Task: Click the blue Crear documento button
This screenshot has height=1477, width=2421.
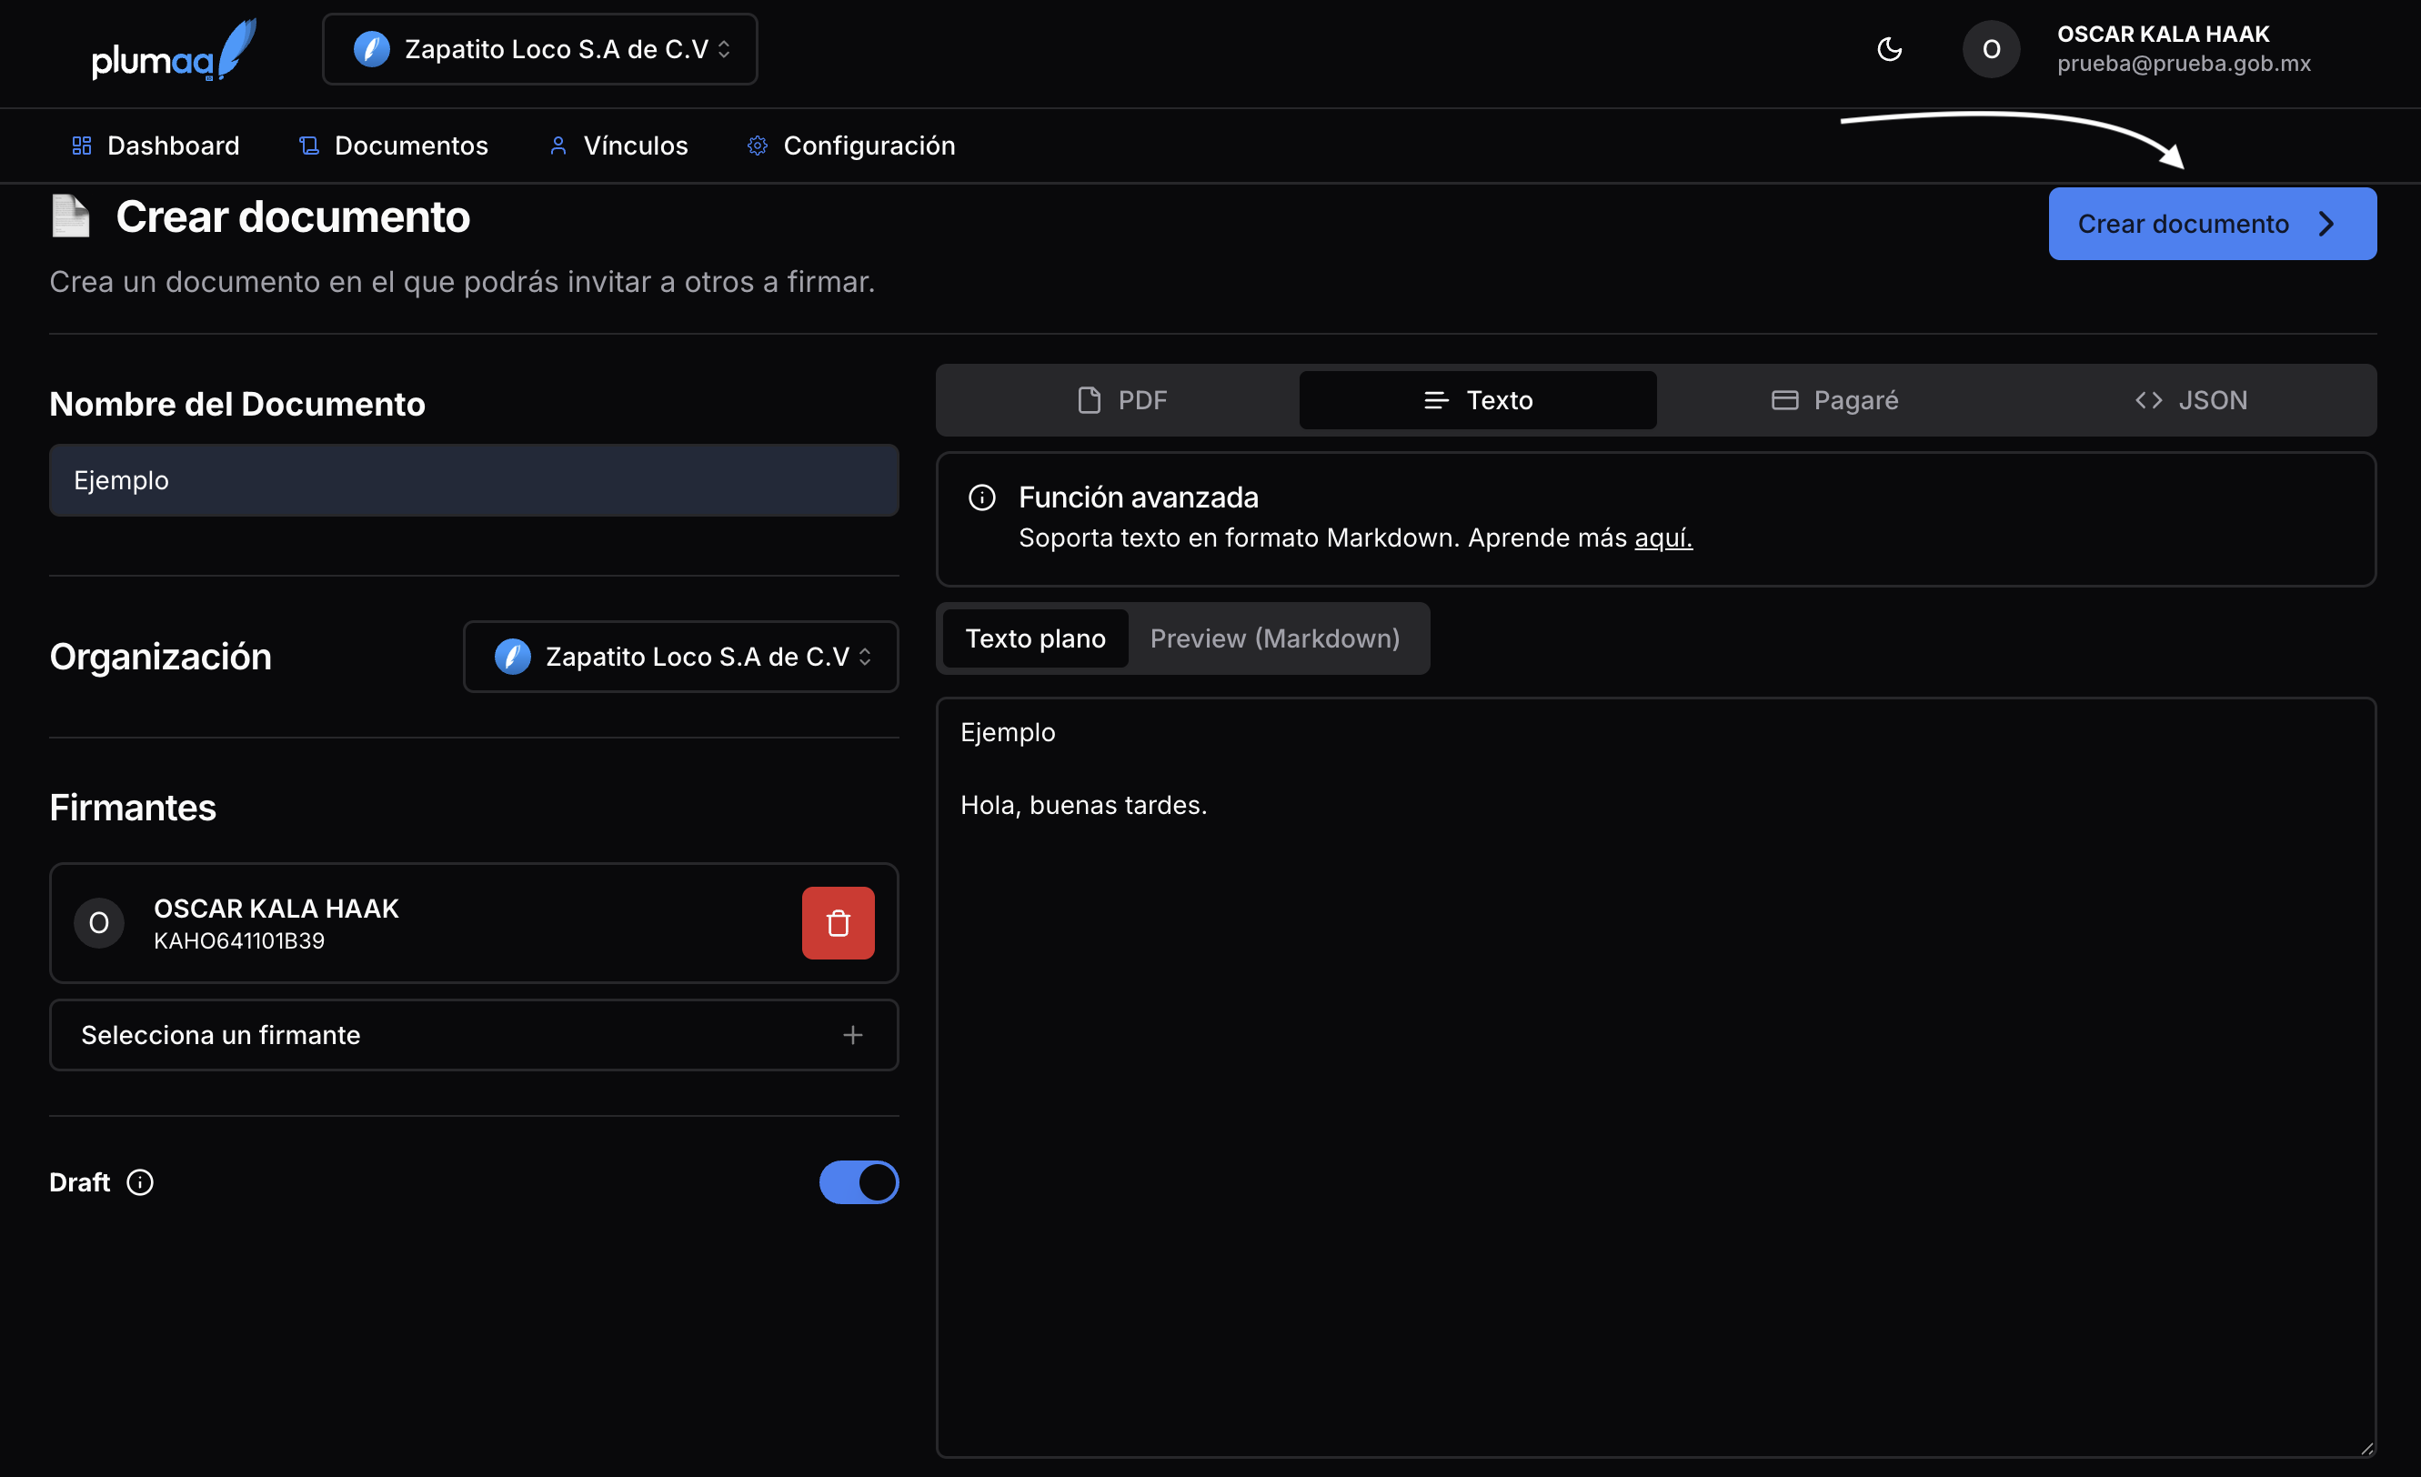Action: (2211, 224)
